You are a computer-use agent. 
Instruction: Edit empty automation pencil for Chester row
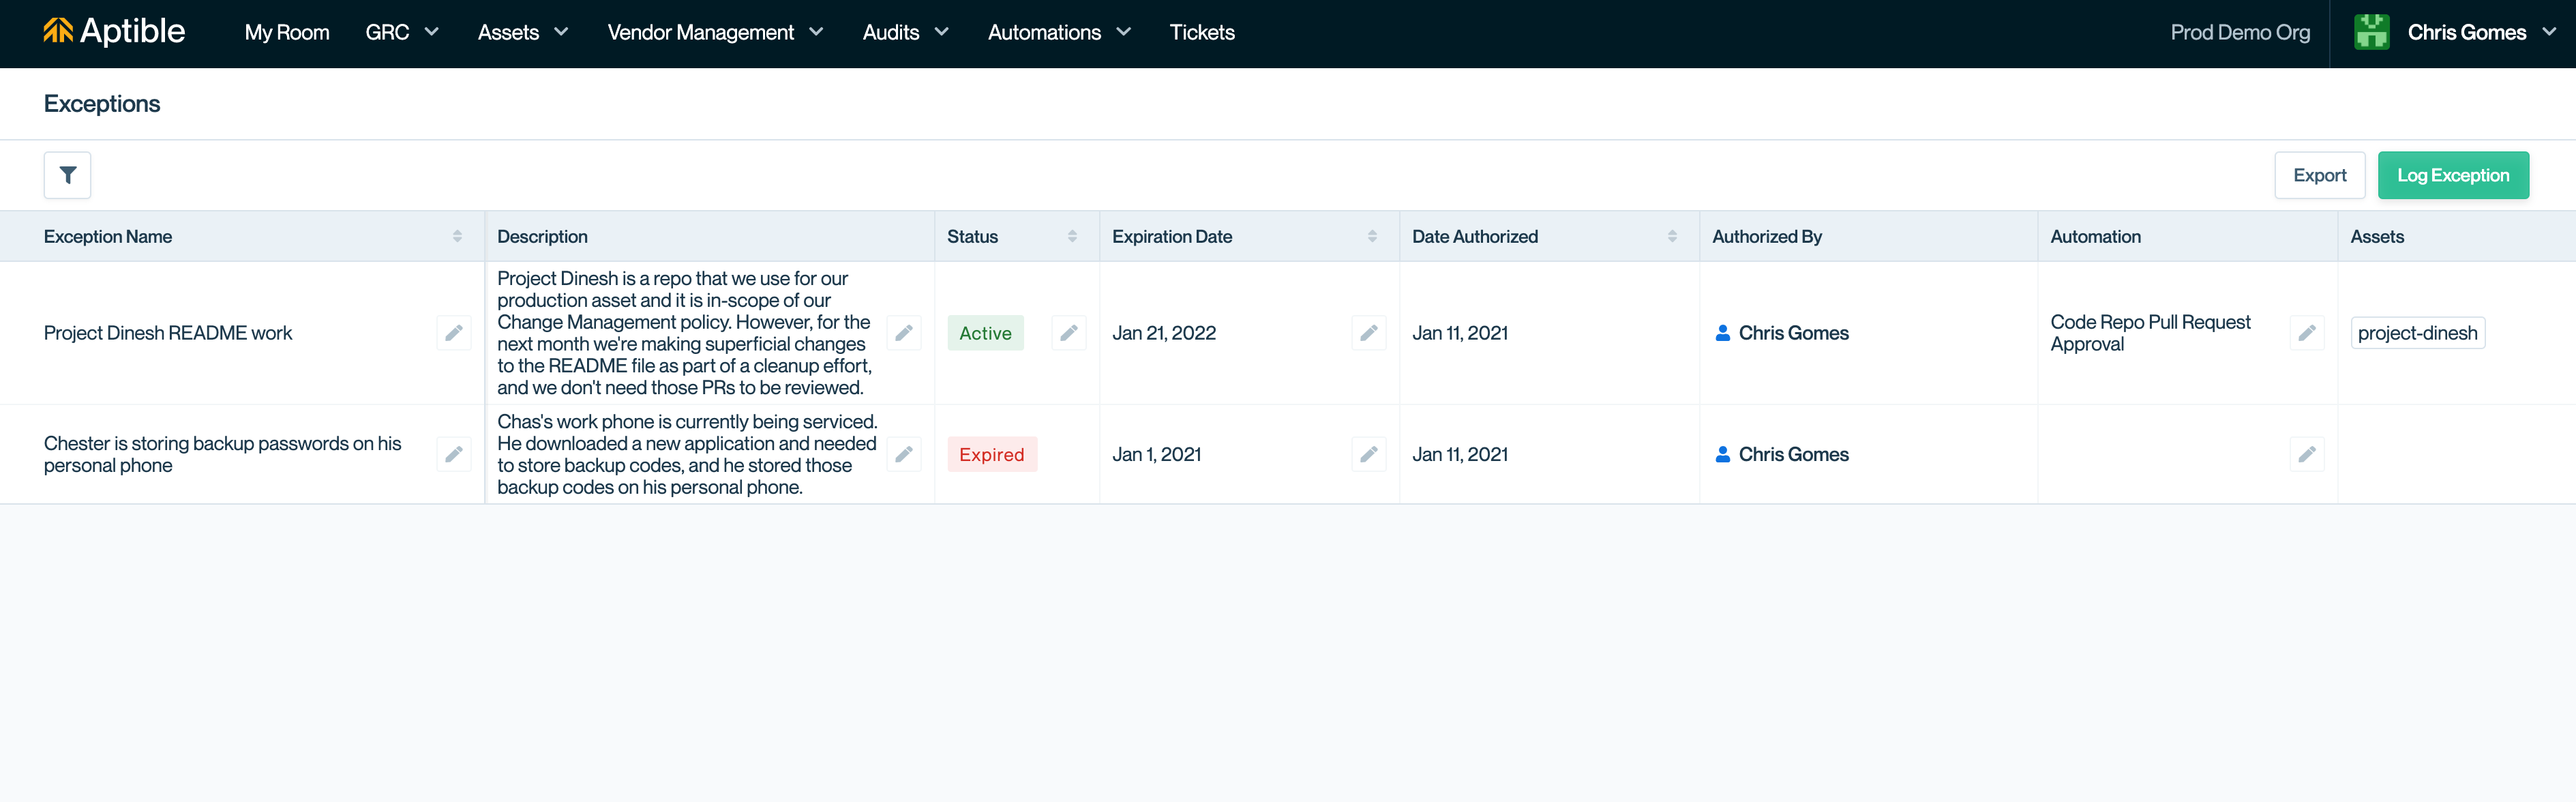click(2306, 454)
